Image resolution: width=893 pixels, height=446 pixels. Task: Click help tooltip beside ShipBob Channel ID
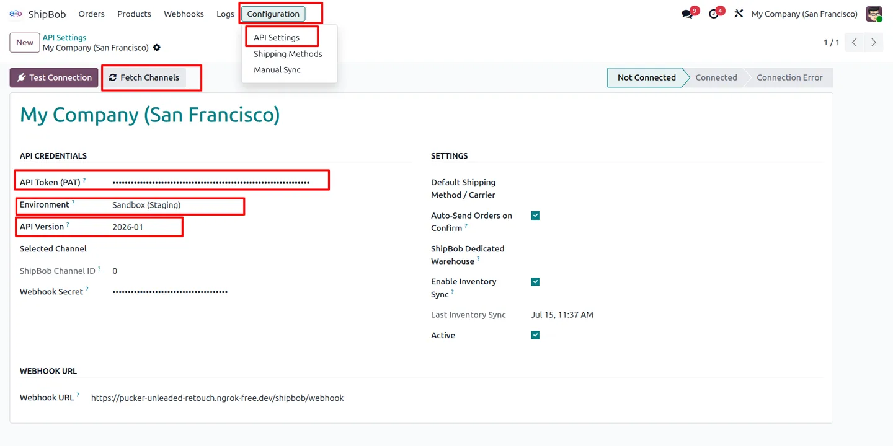99,269
